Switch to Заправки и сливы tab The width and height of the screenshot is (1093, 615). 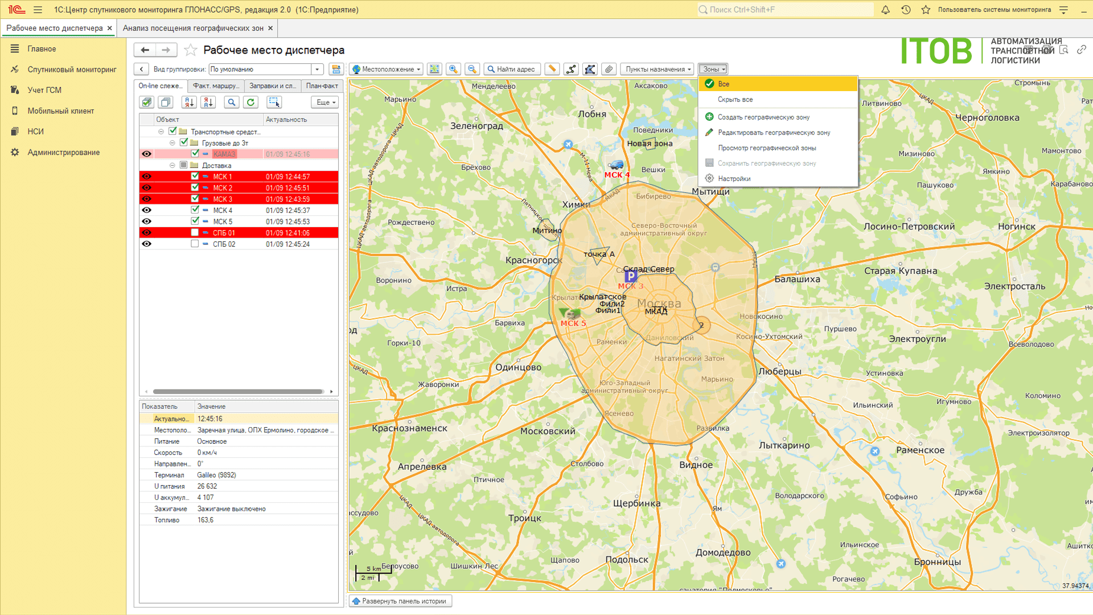pyautogui.click(x=272, y=86)
